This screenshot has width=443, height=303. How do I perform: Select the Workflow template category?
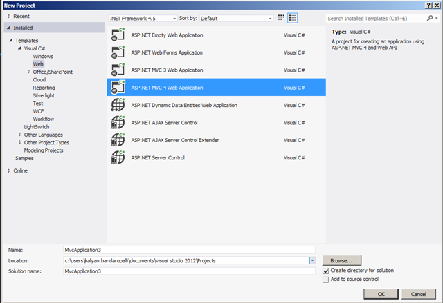point(43,119)
